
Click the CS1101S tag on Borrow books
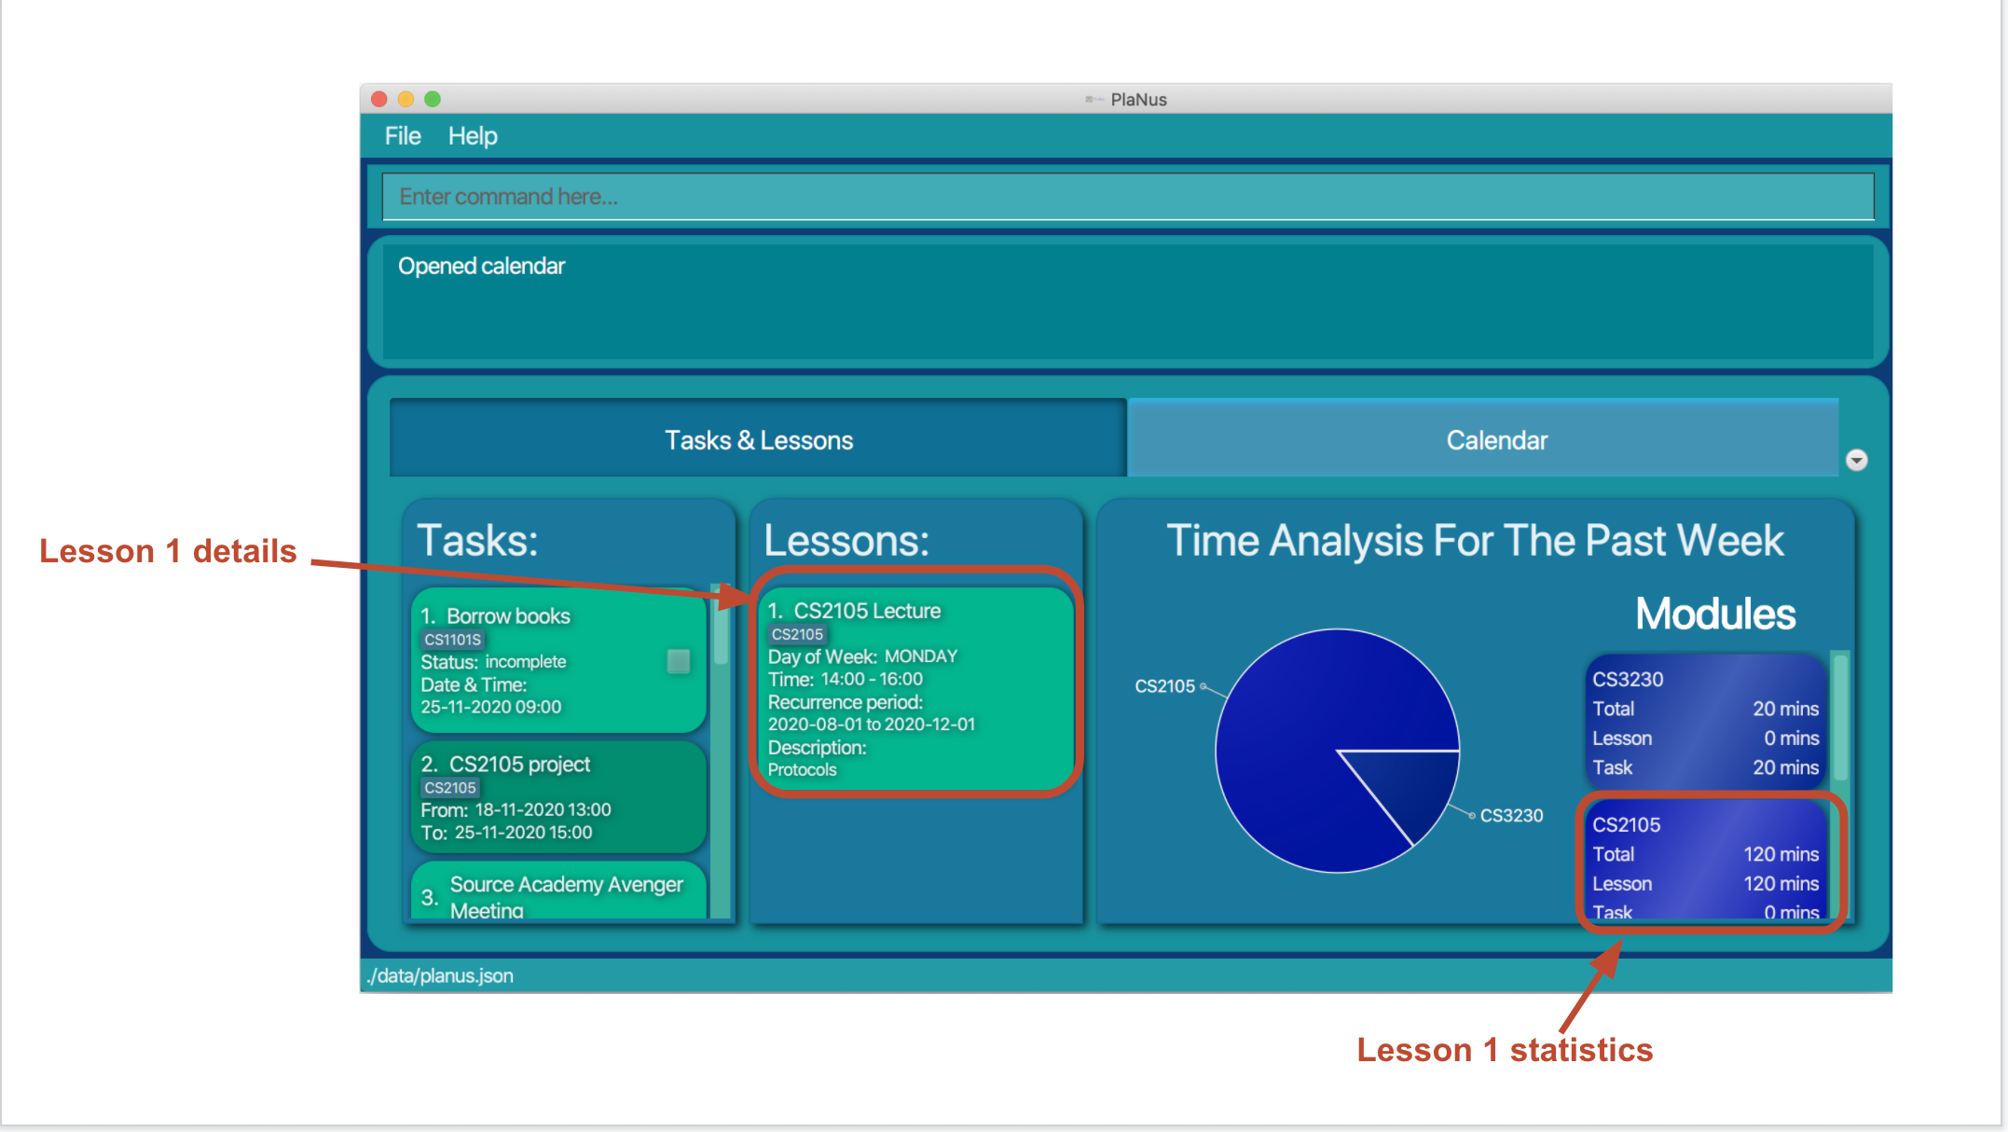coord(453,640)
